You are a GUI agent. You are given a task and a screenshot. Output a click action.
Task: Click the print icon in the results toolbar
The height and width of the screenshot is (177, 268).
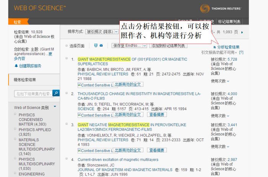pyautogui.click(x=96, y=45)
